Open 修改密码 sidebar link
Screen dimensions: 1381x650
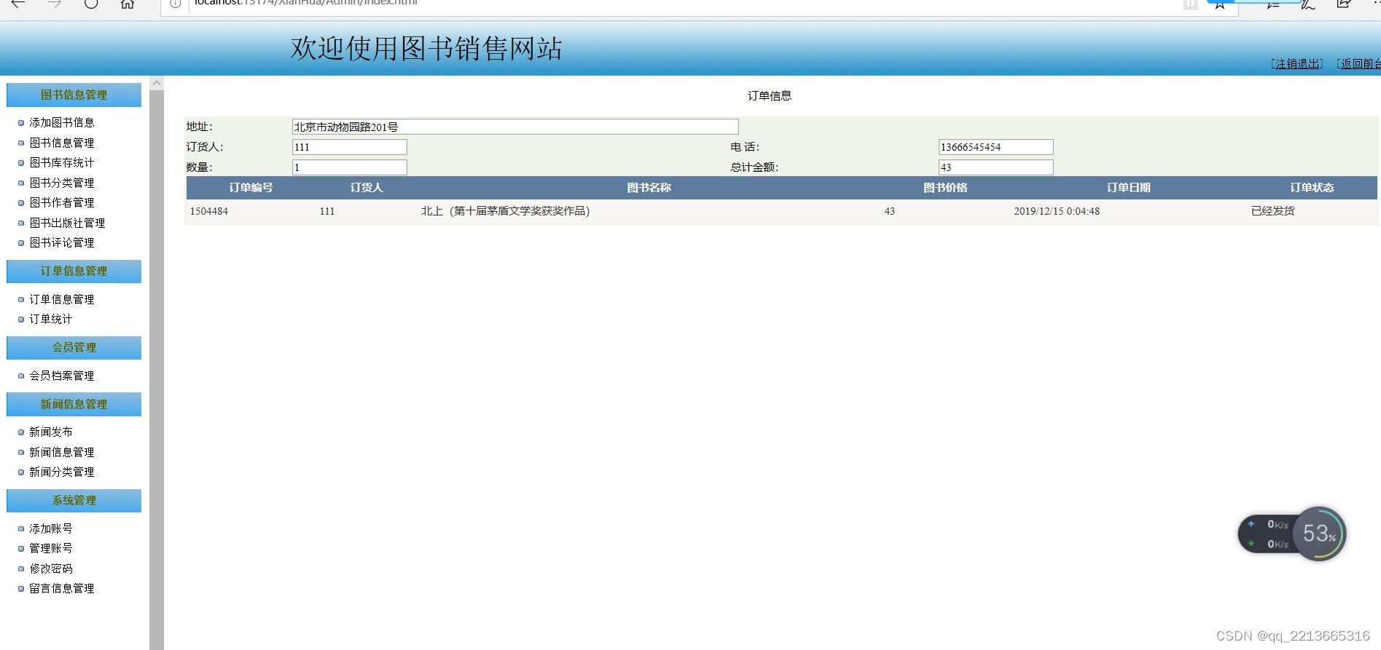(51, 568)
